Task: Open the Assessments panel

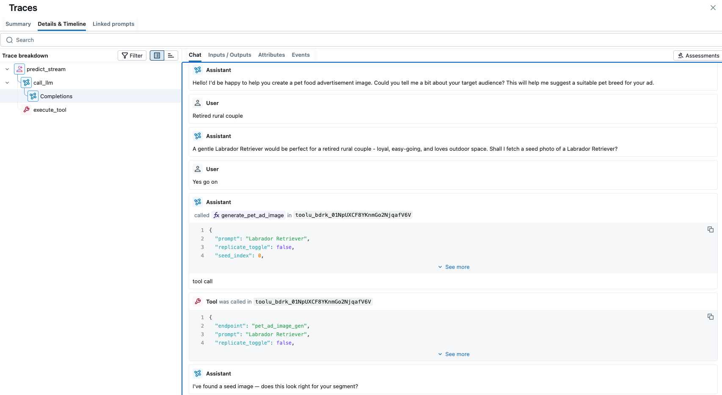Action: [698, 55]
